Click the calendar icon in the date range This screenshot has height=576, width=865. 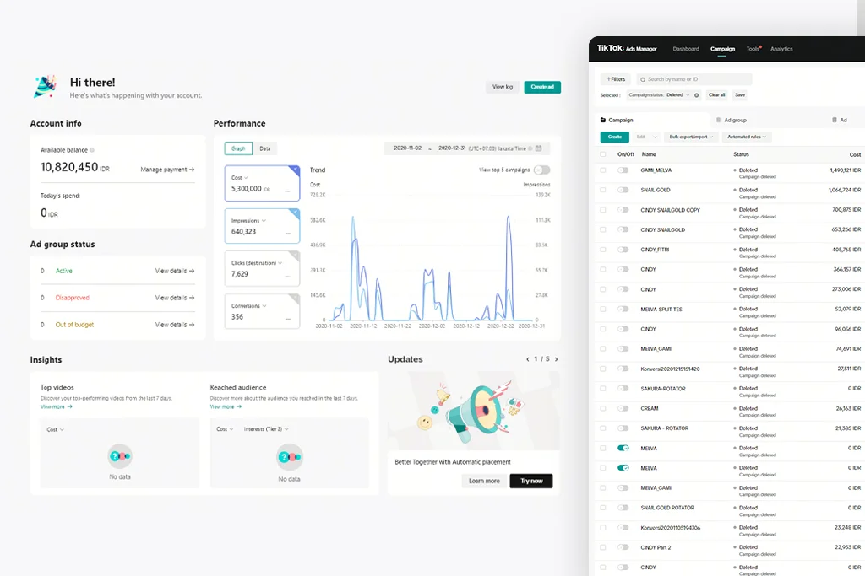540,148
